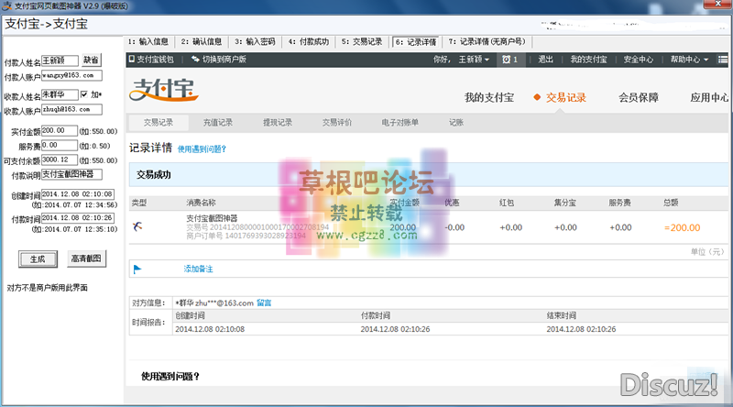Click the 付款人姓名 input field

coord(60,60)
